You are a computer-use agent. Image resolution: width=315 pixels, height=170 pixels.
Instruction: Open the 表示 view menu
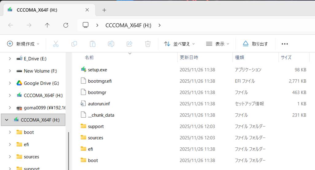click(218, 44)
